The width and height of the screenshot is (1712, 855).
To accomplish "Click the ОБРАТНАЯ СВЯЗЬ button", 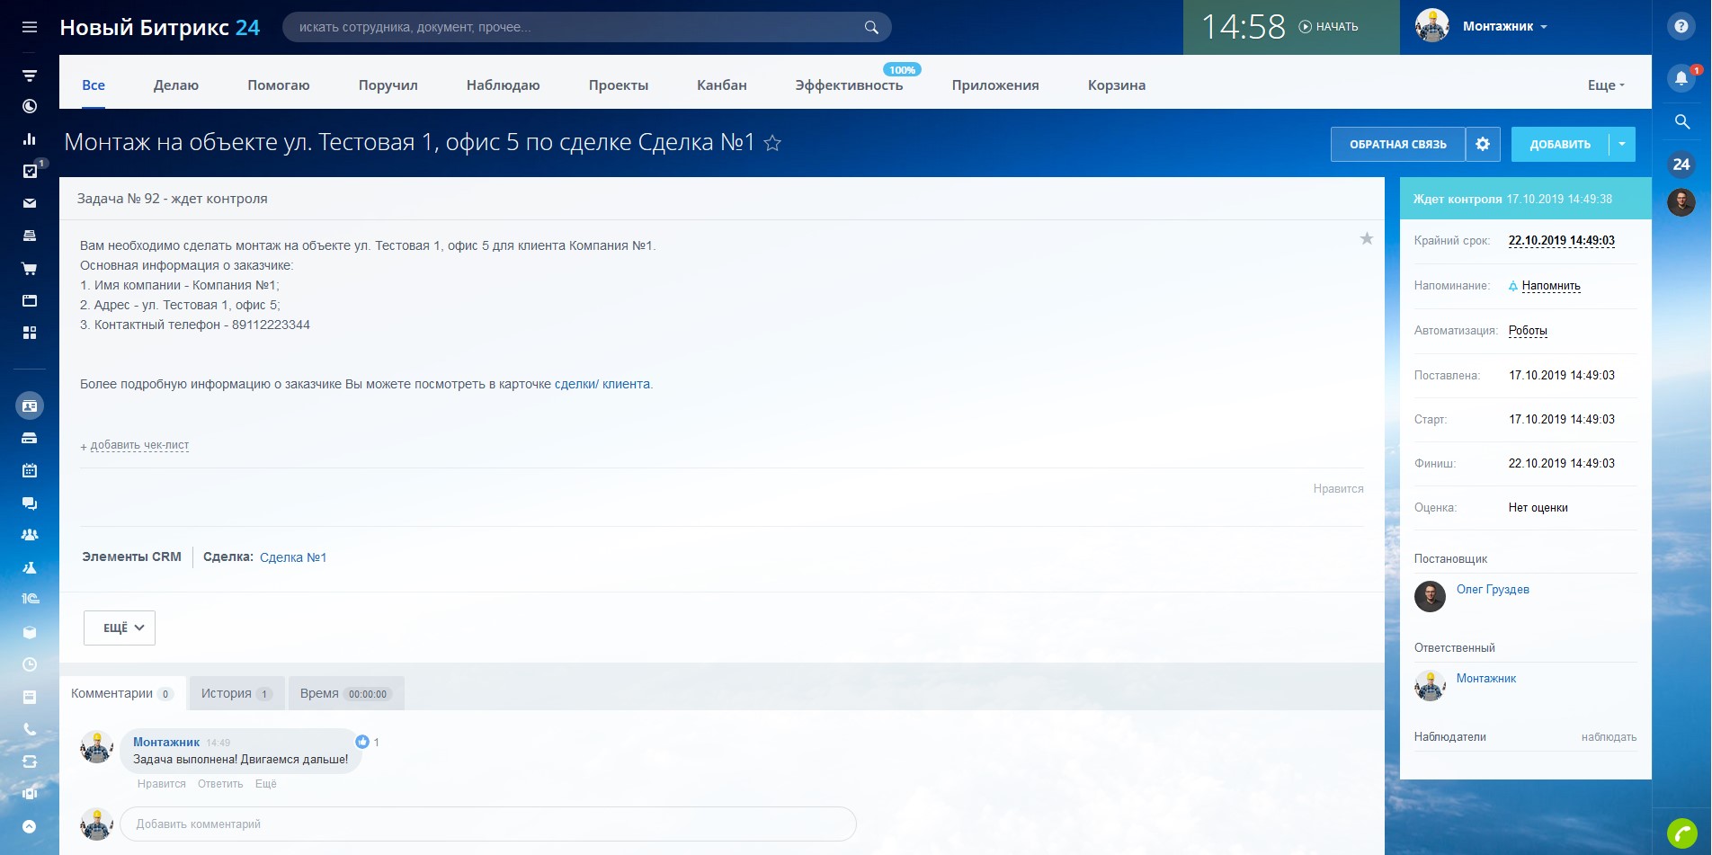I will [1397, 144].
